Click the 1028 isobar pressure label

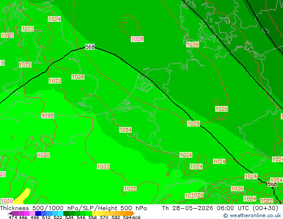point(137,39)
